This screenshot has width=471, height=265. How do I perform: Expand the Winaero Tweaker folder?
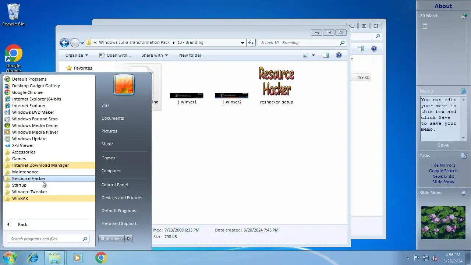49,192
